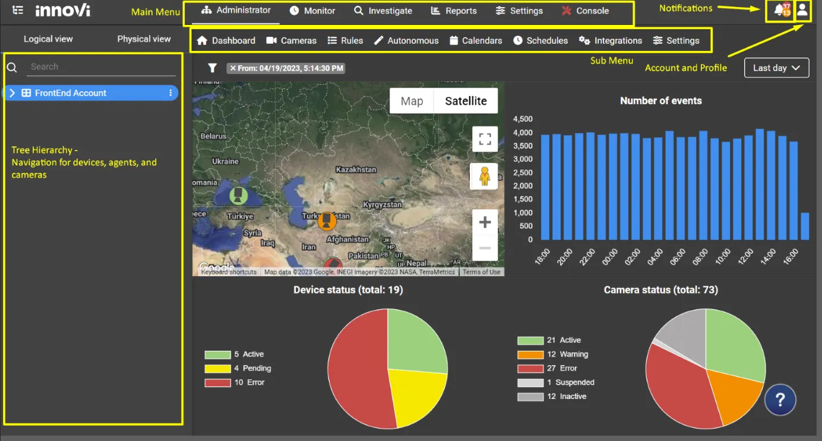
Task: Open the Autonomous sub menu
Action: tap(406, 40)
